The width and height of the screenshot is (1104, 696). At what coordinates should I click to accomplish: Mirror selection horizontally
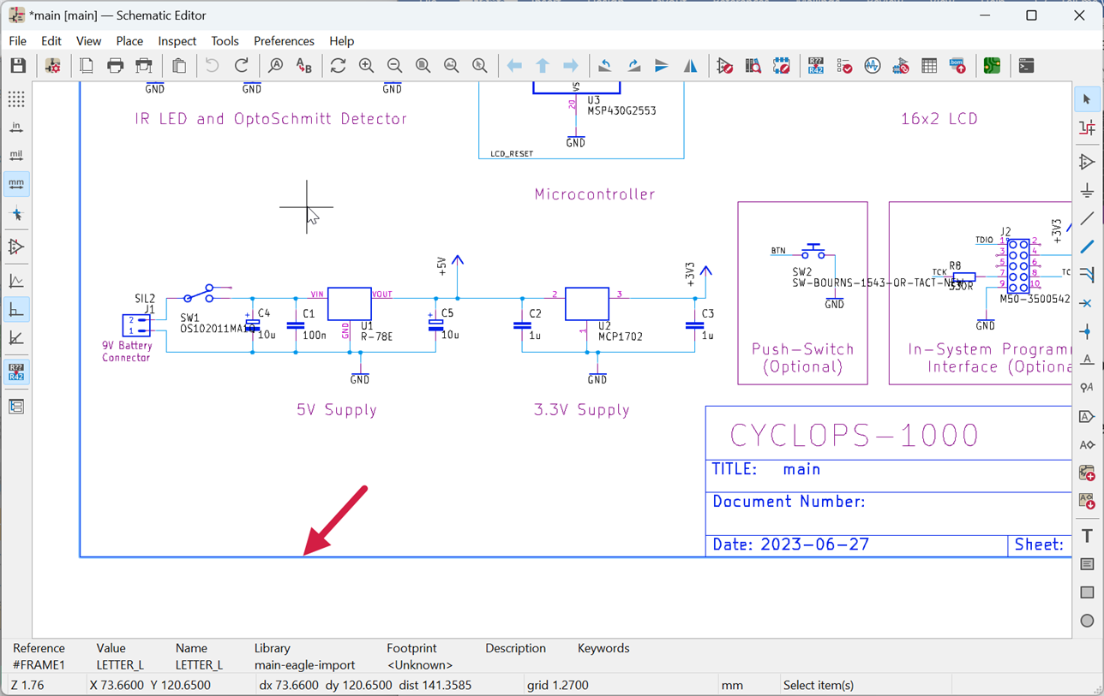coord(690,66)
